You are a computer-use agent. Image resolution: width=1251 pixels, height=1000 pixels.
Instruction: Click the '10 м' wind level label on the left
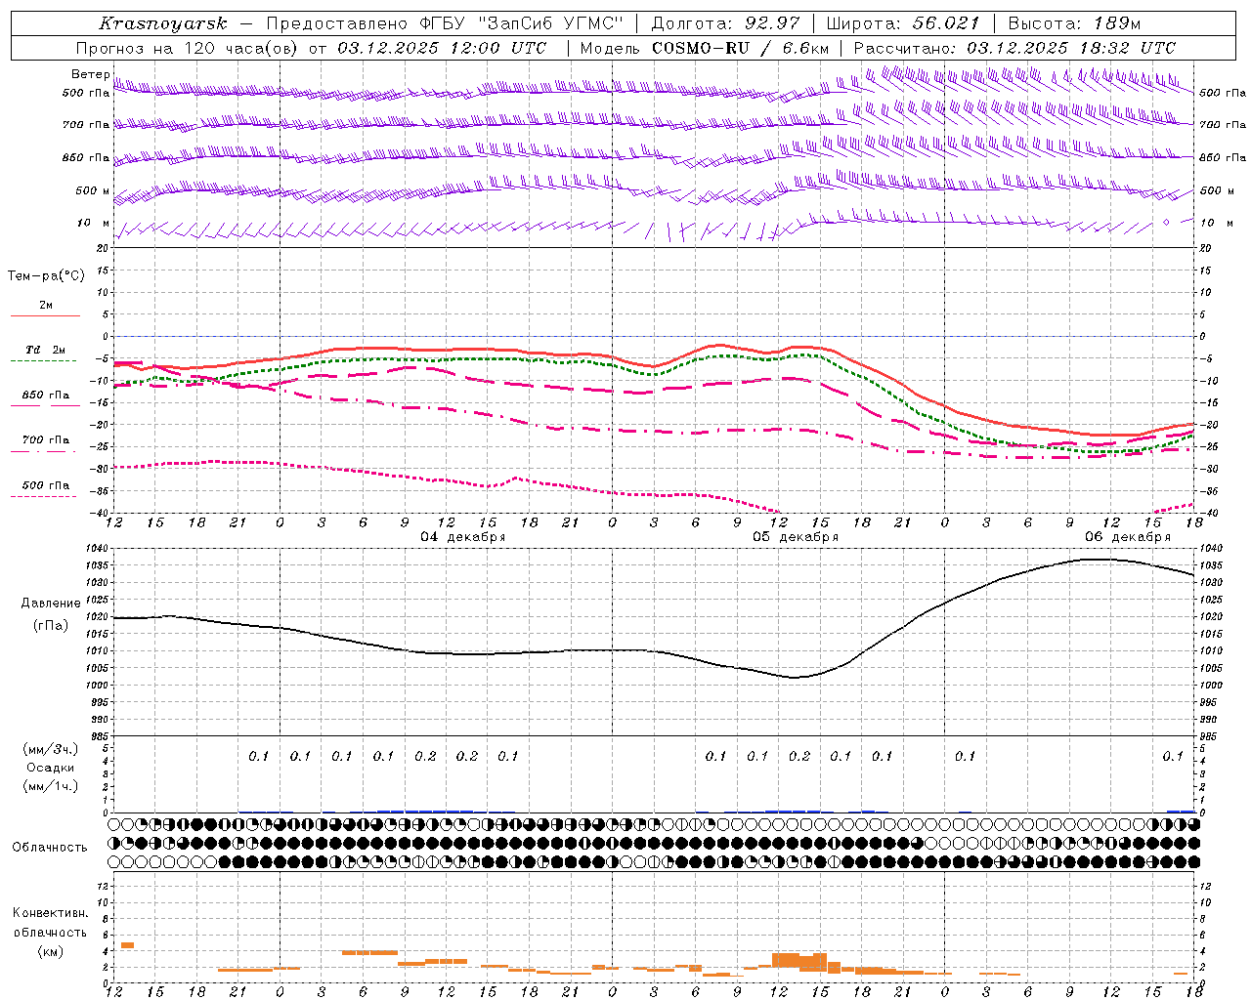click(94, 223)
